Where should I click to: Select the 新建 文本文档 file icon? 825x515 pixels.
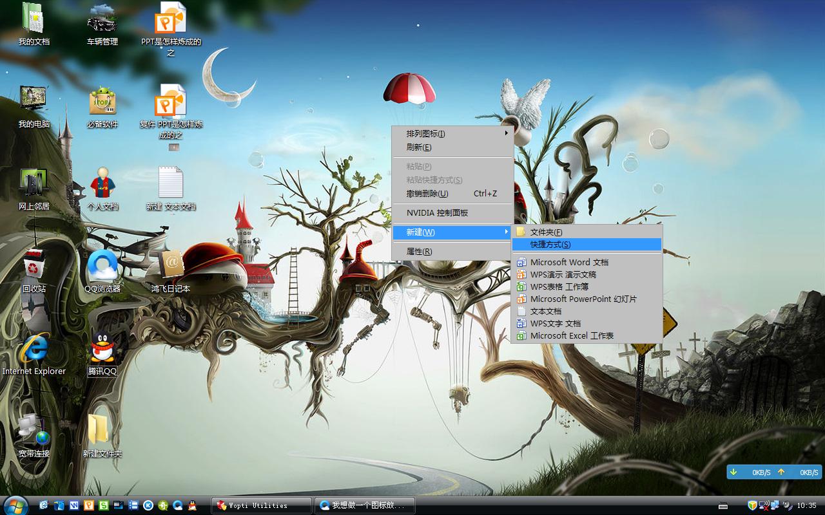pos(171,189)
